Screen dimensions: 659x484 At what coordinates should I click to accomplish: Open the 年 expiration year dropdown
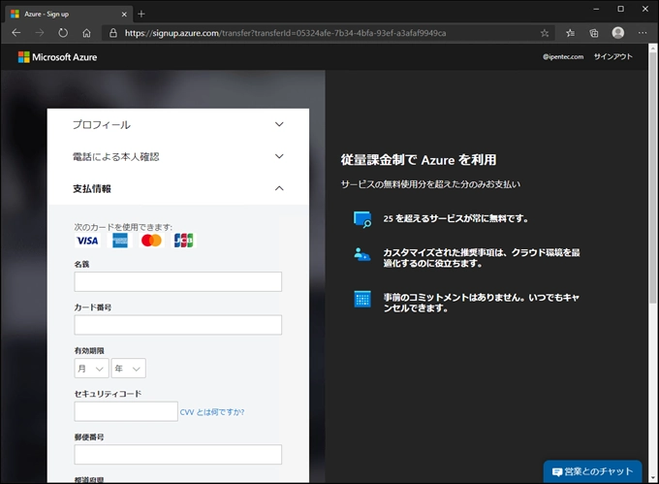tap(128, 369)
